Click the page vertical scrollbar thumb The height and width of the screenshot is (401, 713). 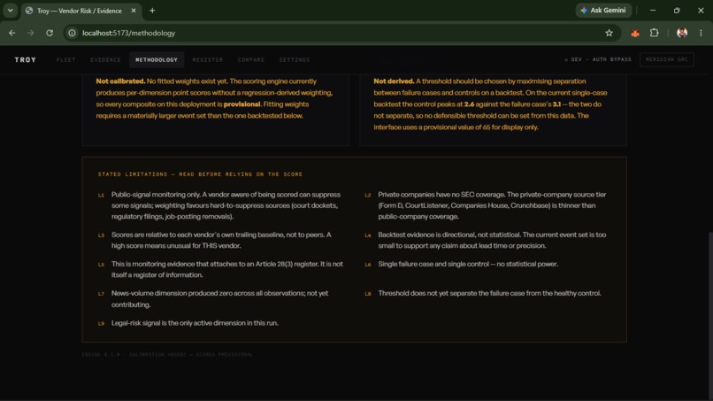(x=709, y=314)
